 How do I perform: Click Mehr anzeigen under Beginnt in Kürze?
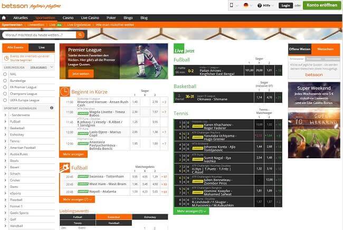(x=73, y=154)
